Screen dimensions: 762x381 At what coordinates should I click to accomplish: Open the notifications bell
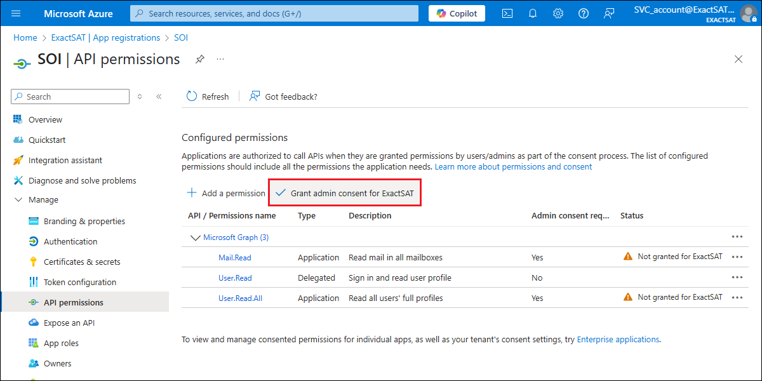point(533,13)
